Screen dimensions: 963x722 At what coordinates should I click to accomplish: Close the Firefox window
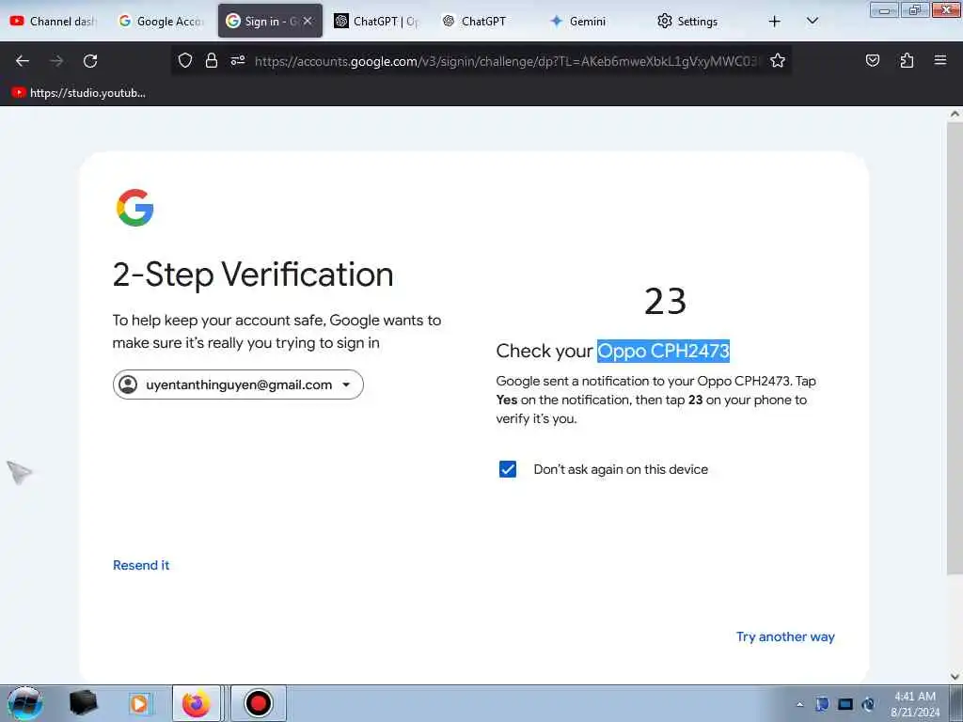(946, 10)
